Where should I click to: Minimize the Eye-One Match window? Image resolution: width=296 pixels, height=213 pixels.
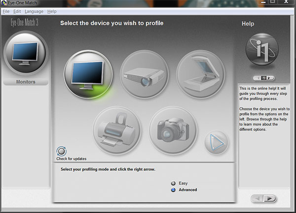(263, 2)
